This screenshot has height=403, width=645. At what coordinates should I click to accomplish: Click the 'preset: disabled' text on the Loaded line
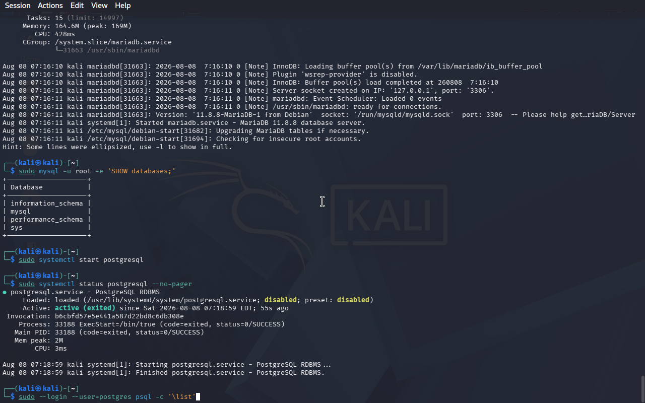tap(337, 300)
